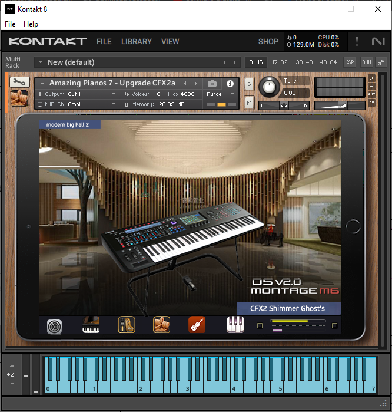Minimize rack view with the collapse arrows icon
392x412 pixels.
point(381,62)
